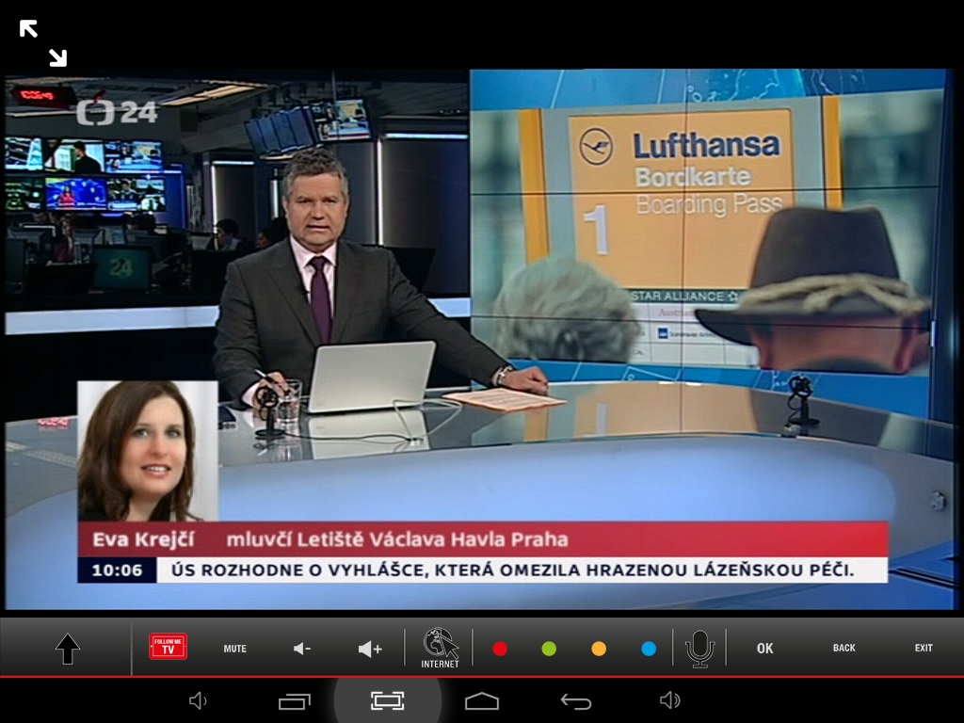
Task: Select the green color button
Action: tap(549, 649)
